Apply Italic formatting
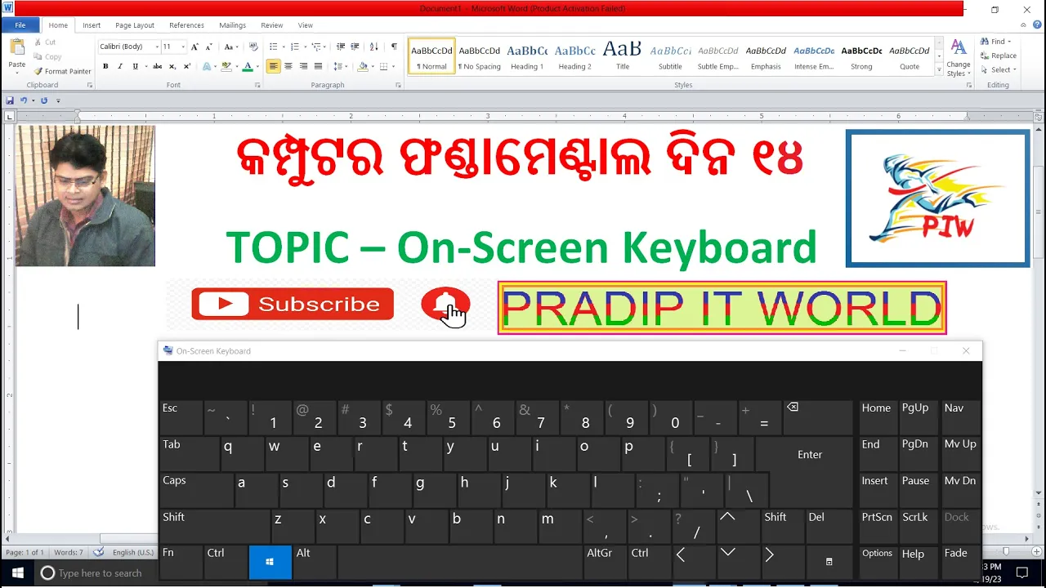The width and height of the screenshot is (1046, 588). [x=120, y=66]
